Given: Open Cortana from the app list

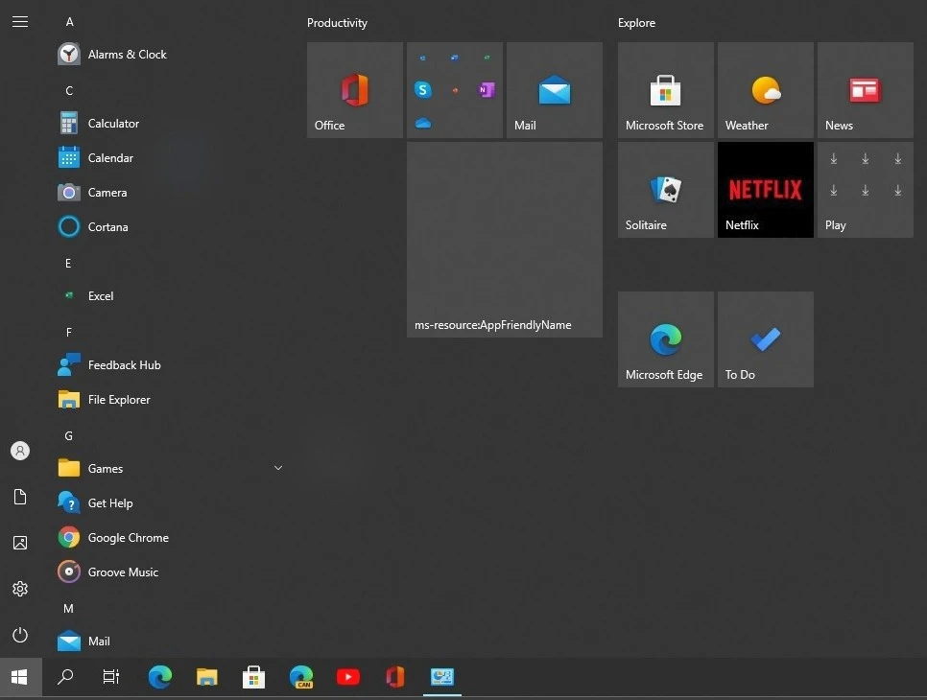Looking at the screenshot, I should (107, 226).
